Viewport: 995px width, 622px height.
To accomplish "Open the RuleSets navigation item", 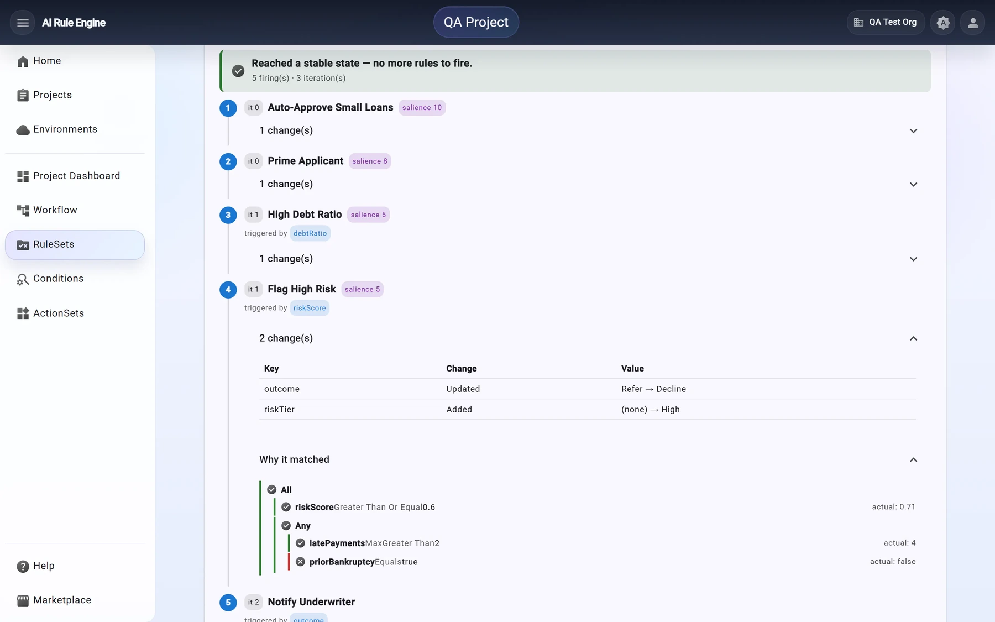I will point(75,245).
